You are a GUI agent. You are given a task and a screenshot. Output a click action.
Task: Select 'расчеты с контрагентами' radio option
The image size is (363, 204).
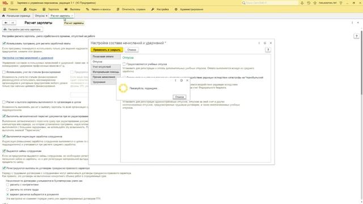pos(7,185)
